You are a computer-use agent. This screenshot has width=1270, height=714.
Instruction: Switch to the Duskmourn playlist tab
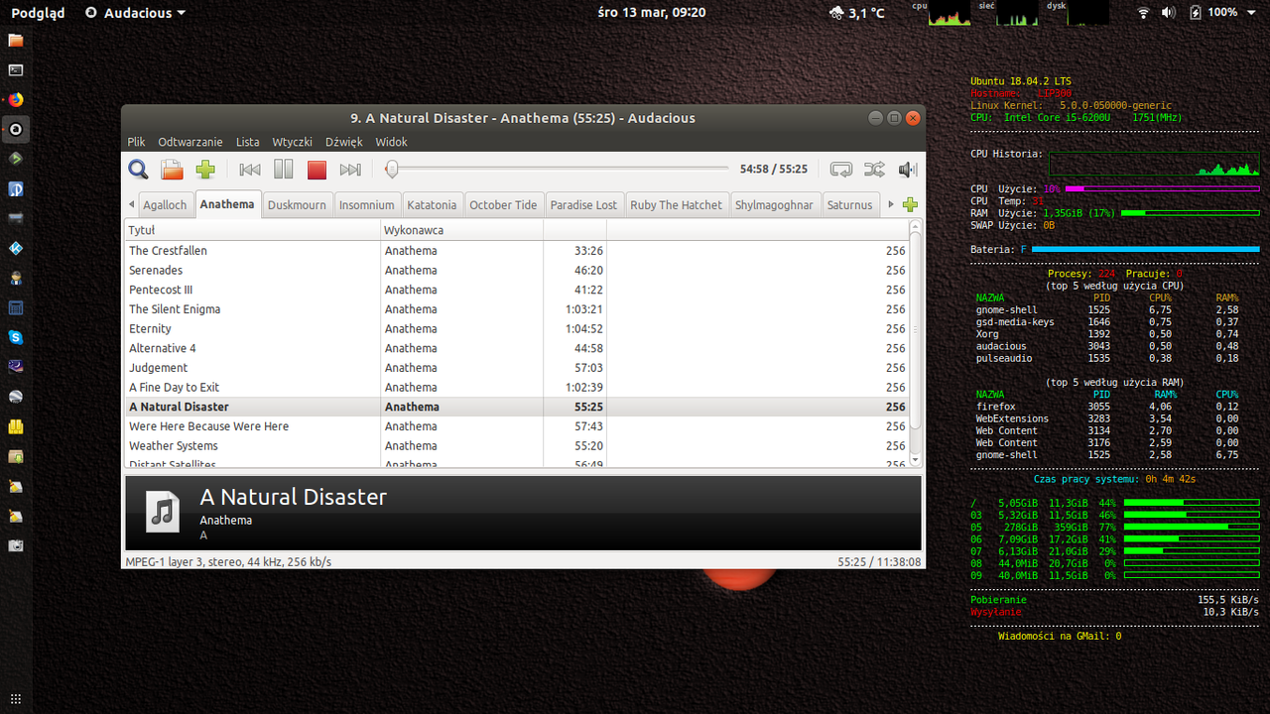point(297,204)
